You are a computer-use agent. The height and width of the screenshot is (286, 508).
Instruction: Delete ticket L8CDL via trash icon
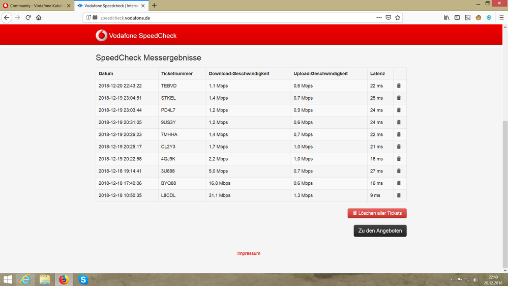(x=399, y=195)
